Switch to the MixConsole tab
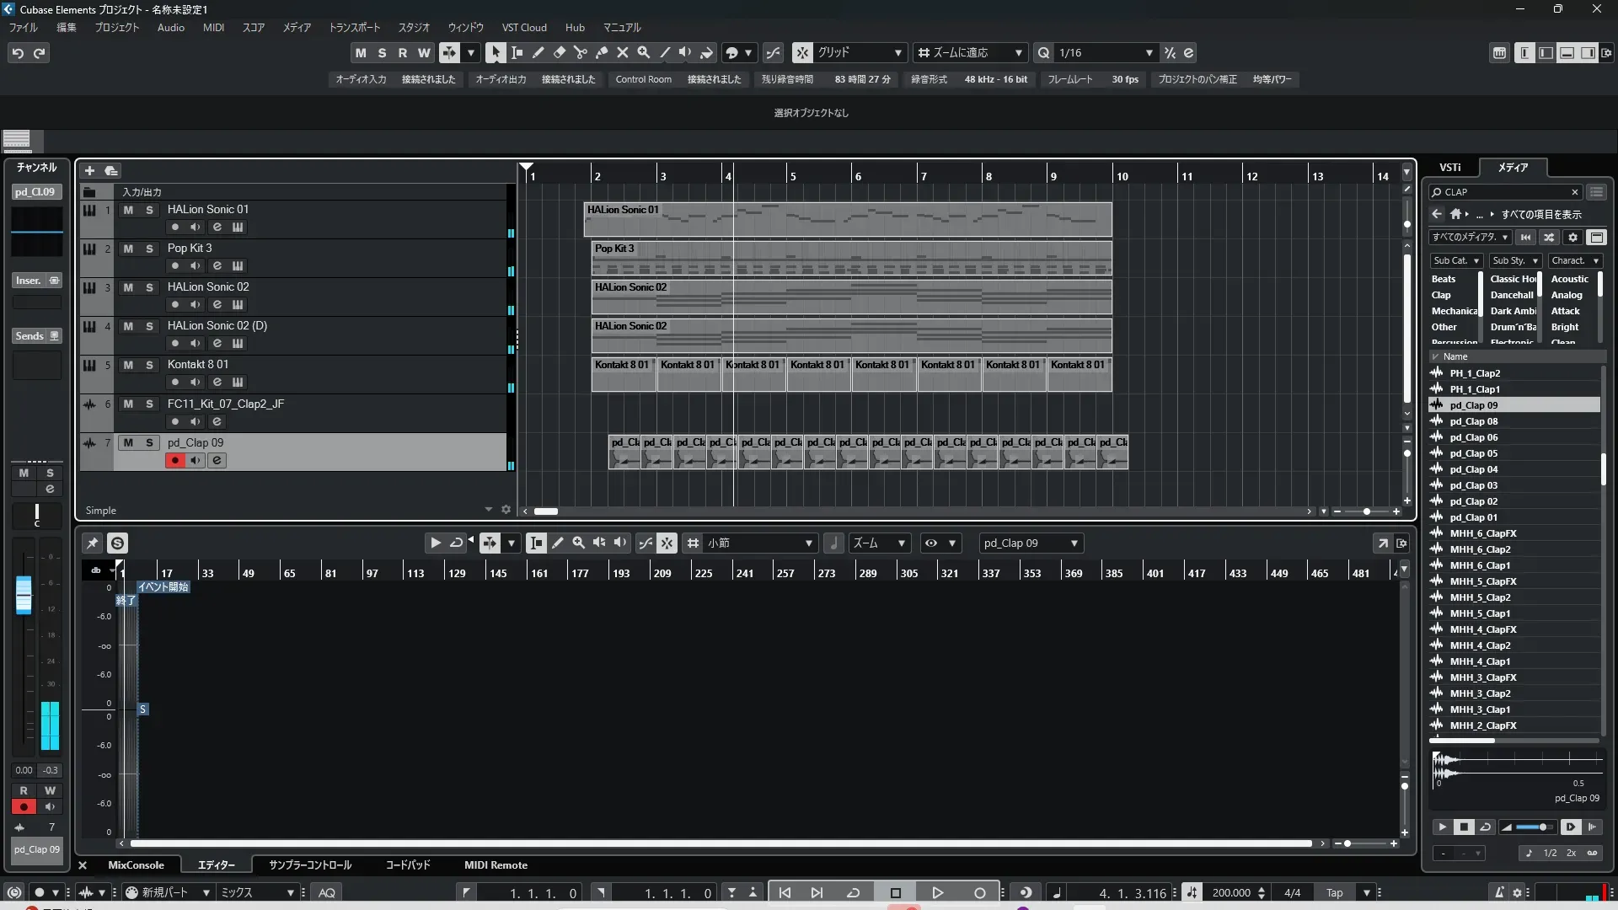The width and height of the screenshot is (1618, 910). (x=136, y=865)
